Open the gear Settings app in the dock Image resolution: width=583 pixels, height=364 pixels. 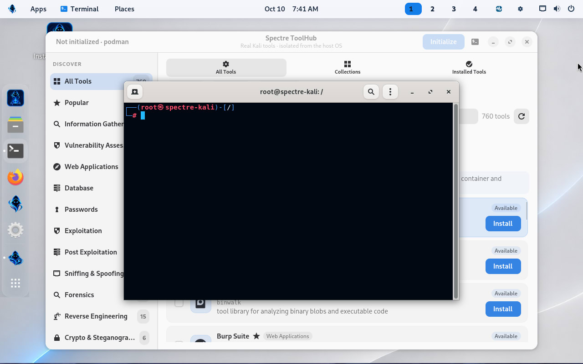point(15,230)
